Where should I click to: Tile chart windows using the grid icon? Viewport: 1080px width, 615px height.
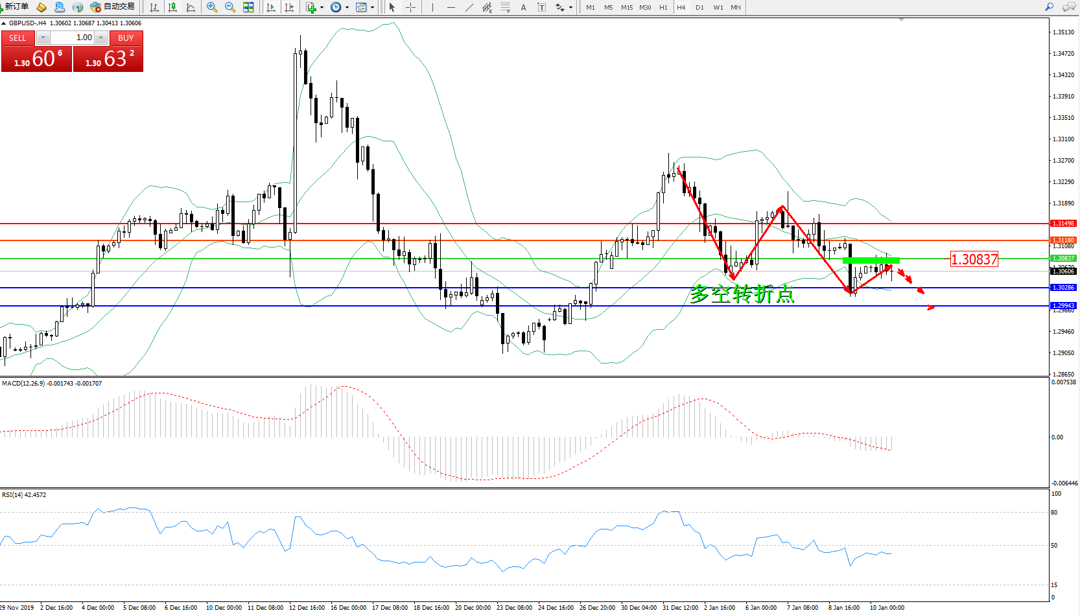pyautogui.click(x=248, y=7)
